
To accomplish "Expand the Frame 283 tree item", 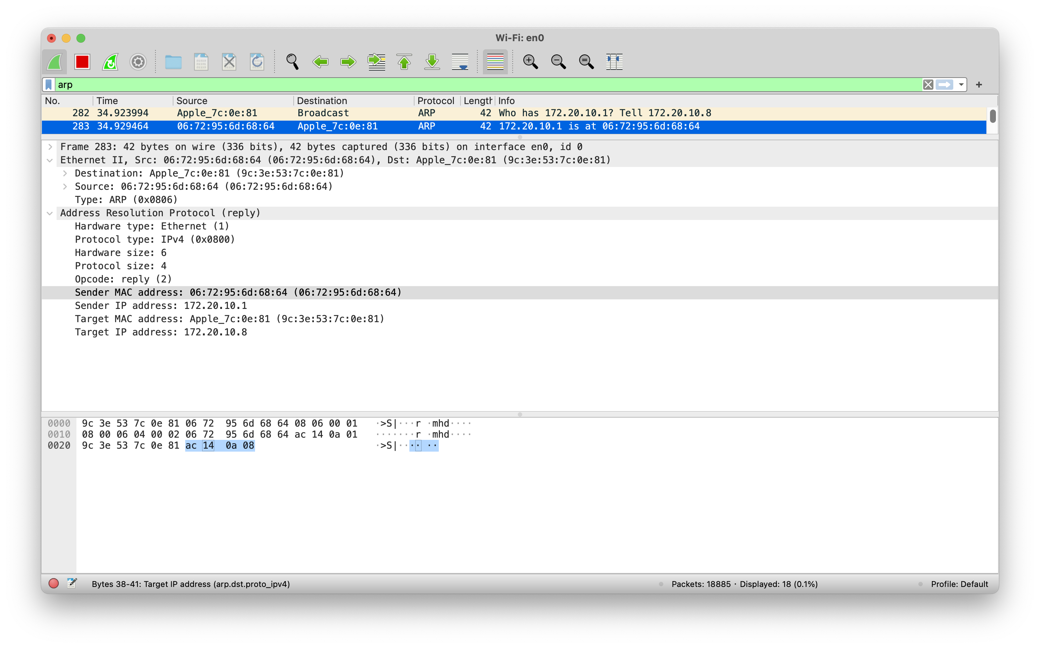I will (50, 147).
